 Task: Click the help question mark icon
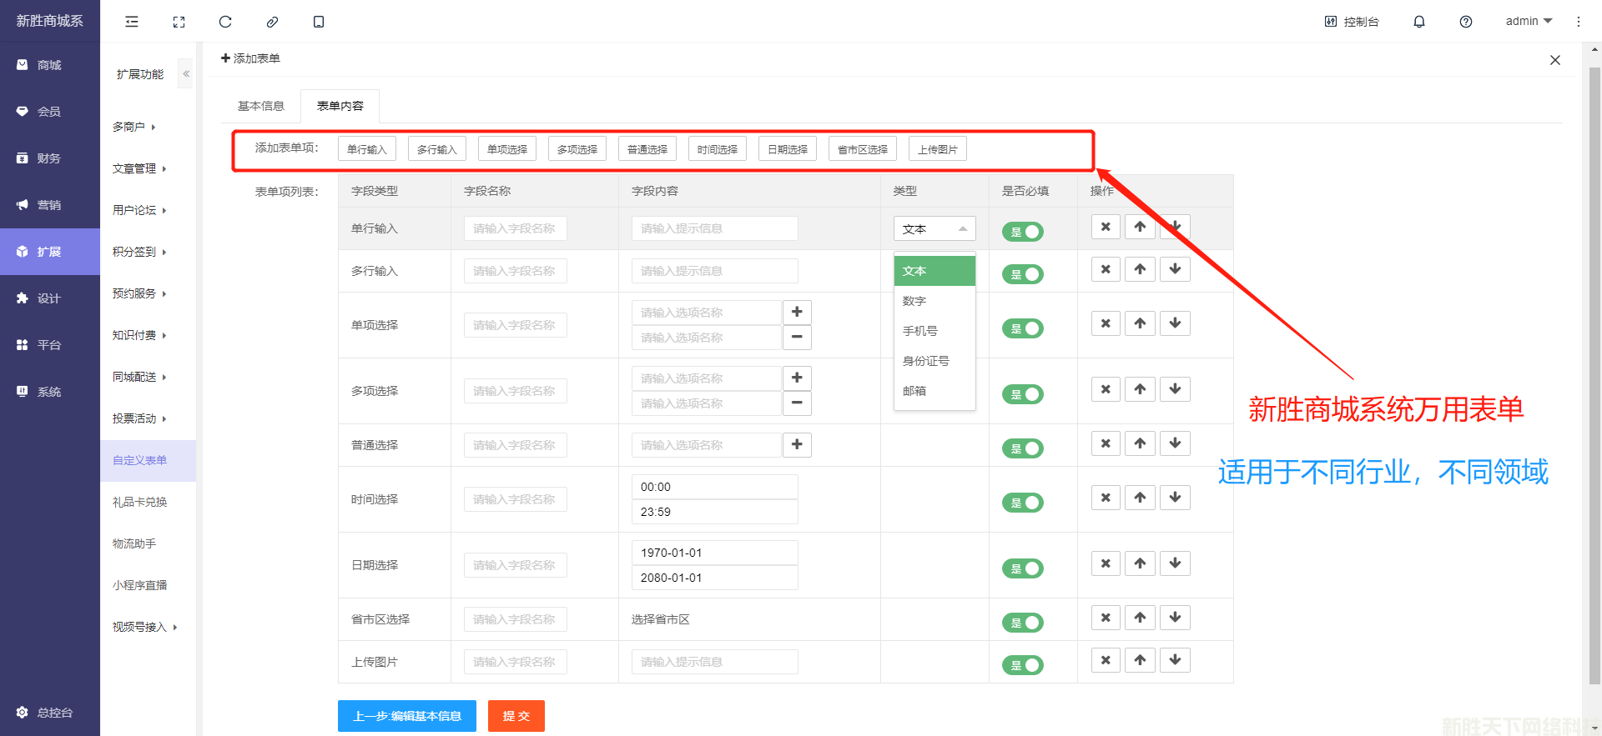(x=1465, y=22)
